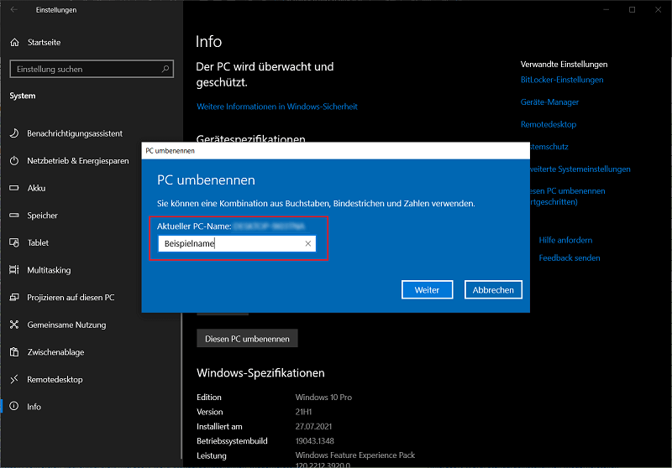Click Abbrechen to cancel renaming
Viewport: 672px width, 468px height.
pyautogui.click(x=493, y=289)
